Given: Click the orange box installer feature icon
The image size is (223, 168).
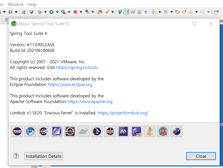Looking at the screenshot, I should click(150, 131).
